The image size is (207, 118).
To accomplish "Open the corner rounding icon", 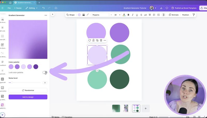I will 88,15.
